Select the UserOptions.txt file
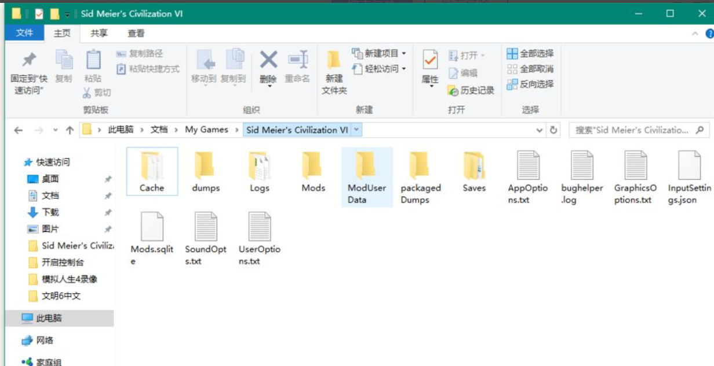This screenshot has height=366, width=714. coord(260,238)
